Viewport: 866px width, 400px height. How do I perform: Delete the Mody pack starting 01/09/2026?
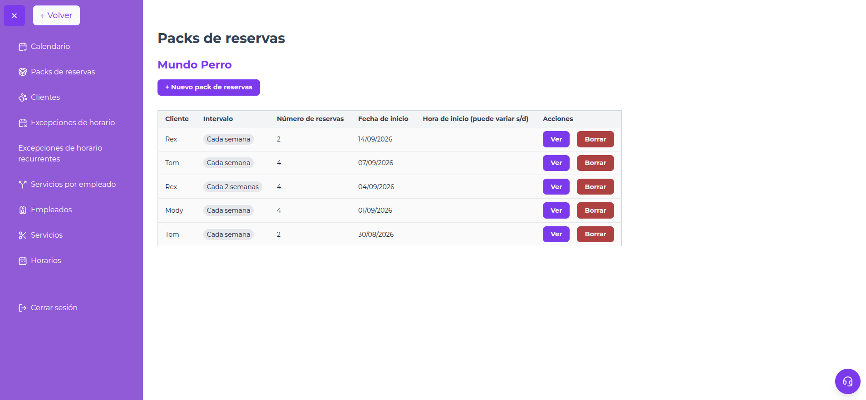coord(595,210)
